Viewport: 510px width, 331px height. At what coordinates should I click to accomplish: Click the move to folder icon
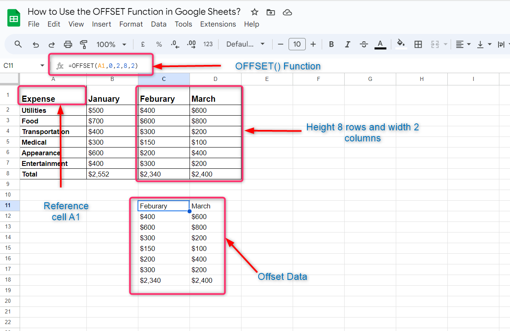click(271, 12)
